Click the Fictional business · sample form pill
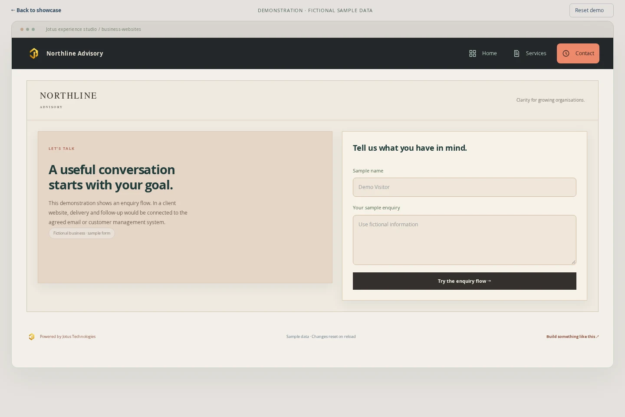 click(x=82, y=233)
